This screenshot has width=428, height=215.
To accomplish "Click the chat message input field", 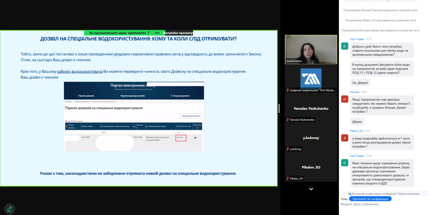I will 381,204.
